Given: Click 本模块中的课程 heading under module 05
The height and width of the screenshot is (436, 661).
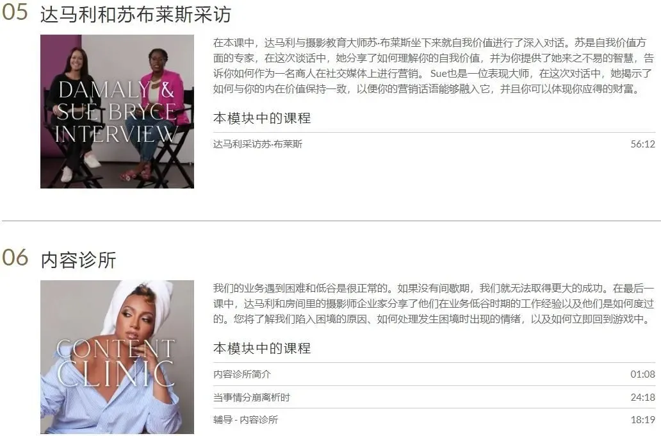Looking at the screenshot, I should coord(262,118).
